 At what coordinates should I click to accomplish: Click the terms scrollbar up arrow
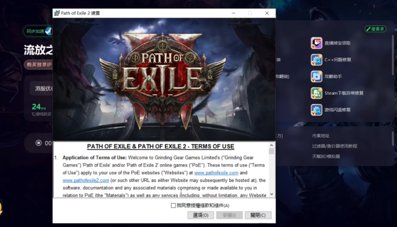(x=271, y=145)
